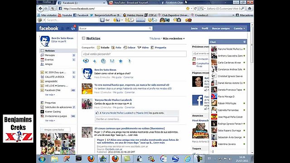Switch to Facebook Chat browser tab
Screen dimensions: 290x163
[174, 3]
